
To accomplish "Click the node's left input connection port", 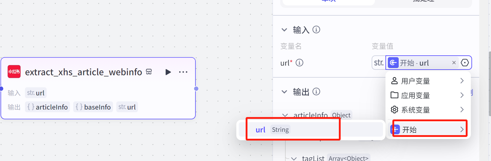I will click(1, 88).
